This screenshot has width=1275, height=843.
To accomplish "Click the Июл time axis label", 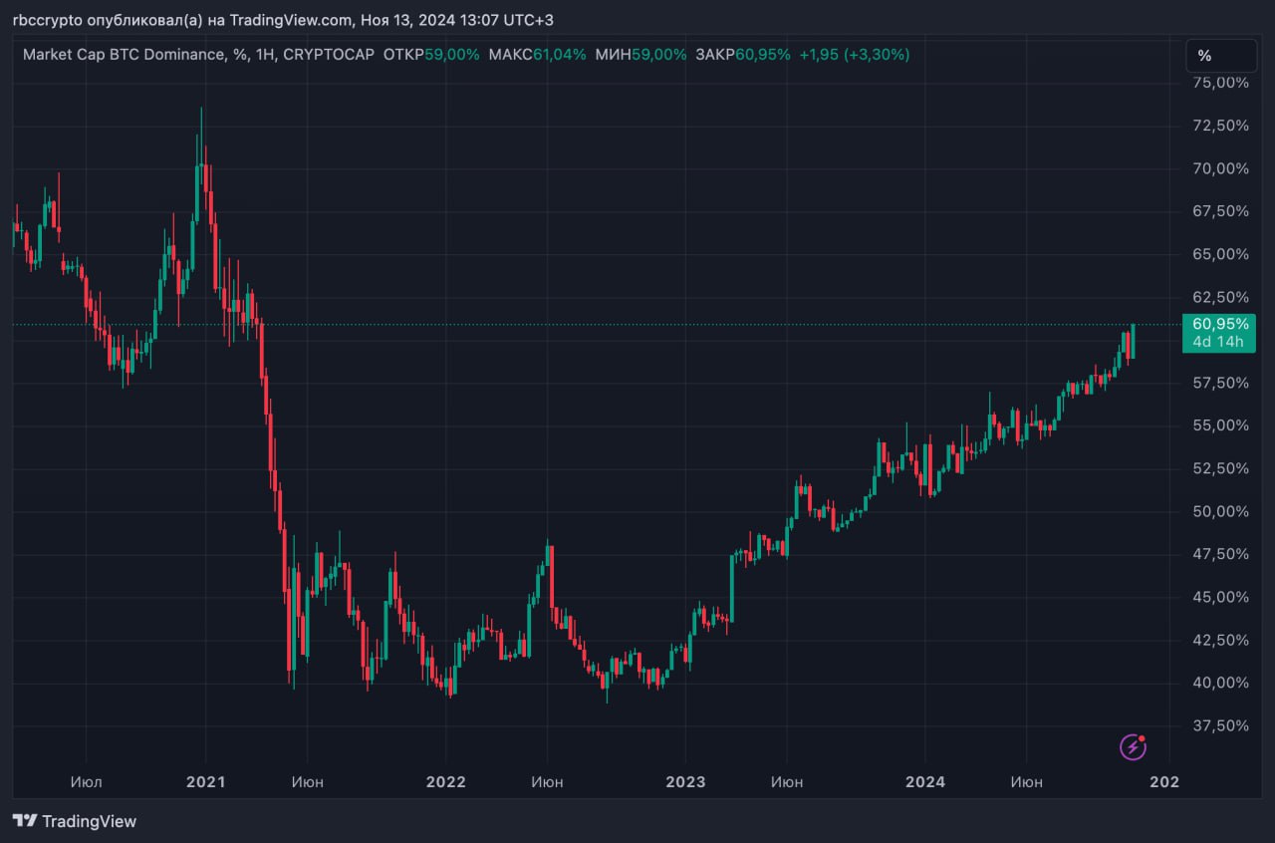I will (x=86, y=782).
